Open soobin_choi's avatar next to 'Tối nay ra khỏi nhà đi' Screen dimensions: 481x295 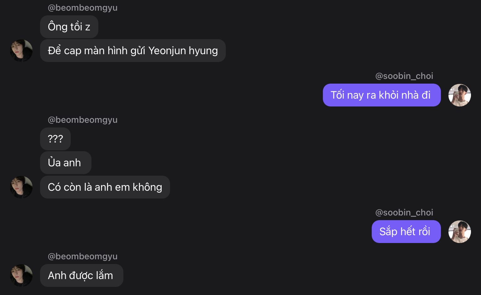(459, 95)
